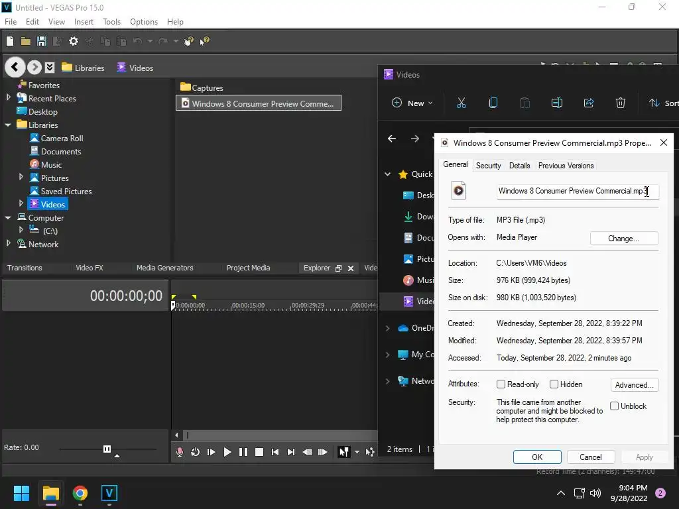Click the Cut scissors icon in the Videos window
Image resolution: width=679 pixels, height=509 pixels.
[x=462, y=103]
